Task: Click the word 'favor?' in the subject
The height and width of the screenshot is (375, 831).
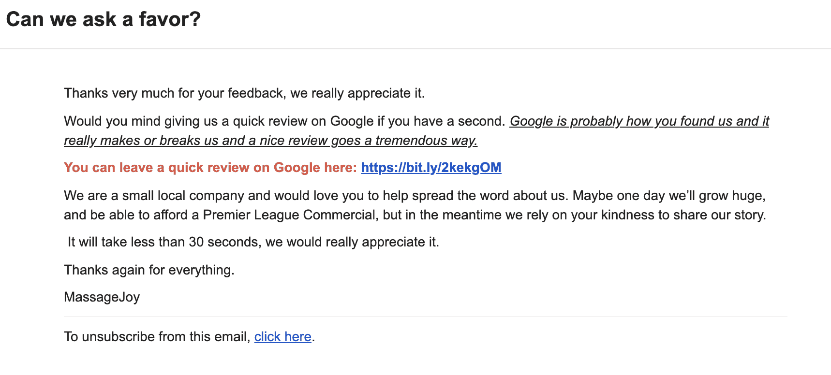Action: point(170,19)
